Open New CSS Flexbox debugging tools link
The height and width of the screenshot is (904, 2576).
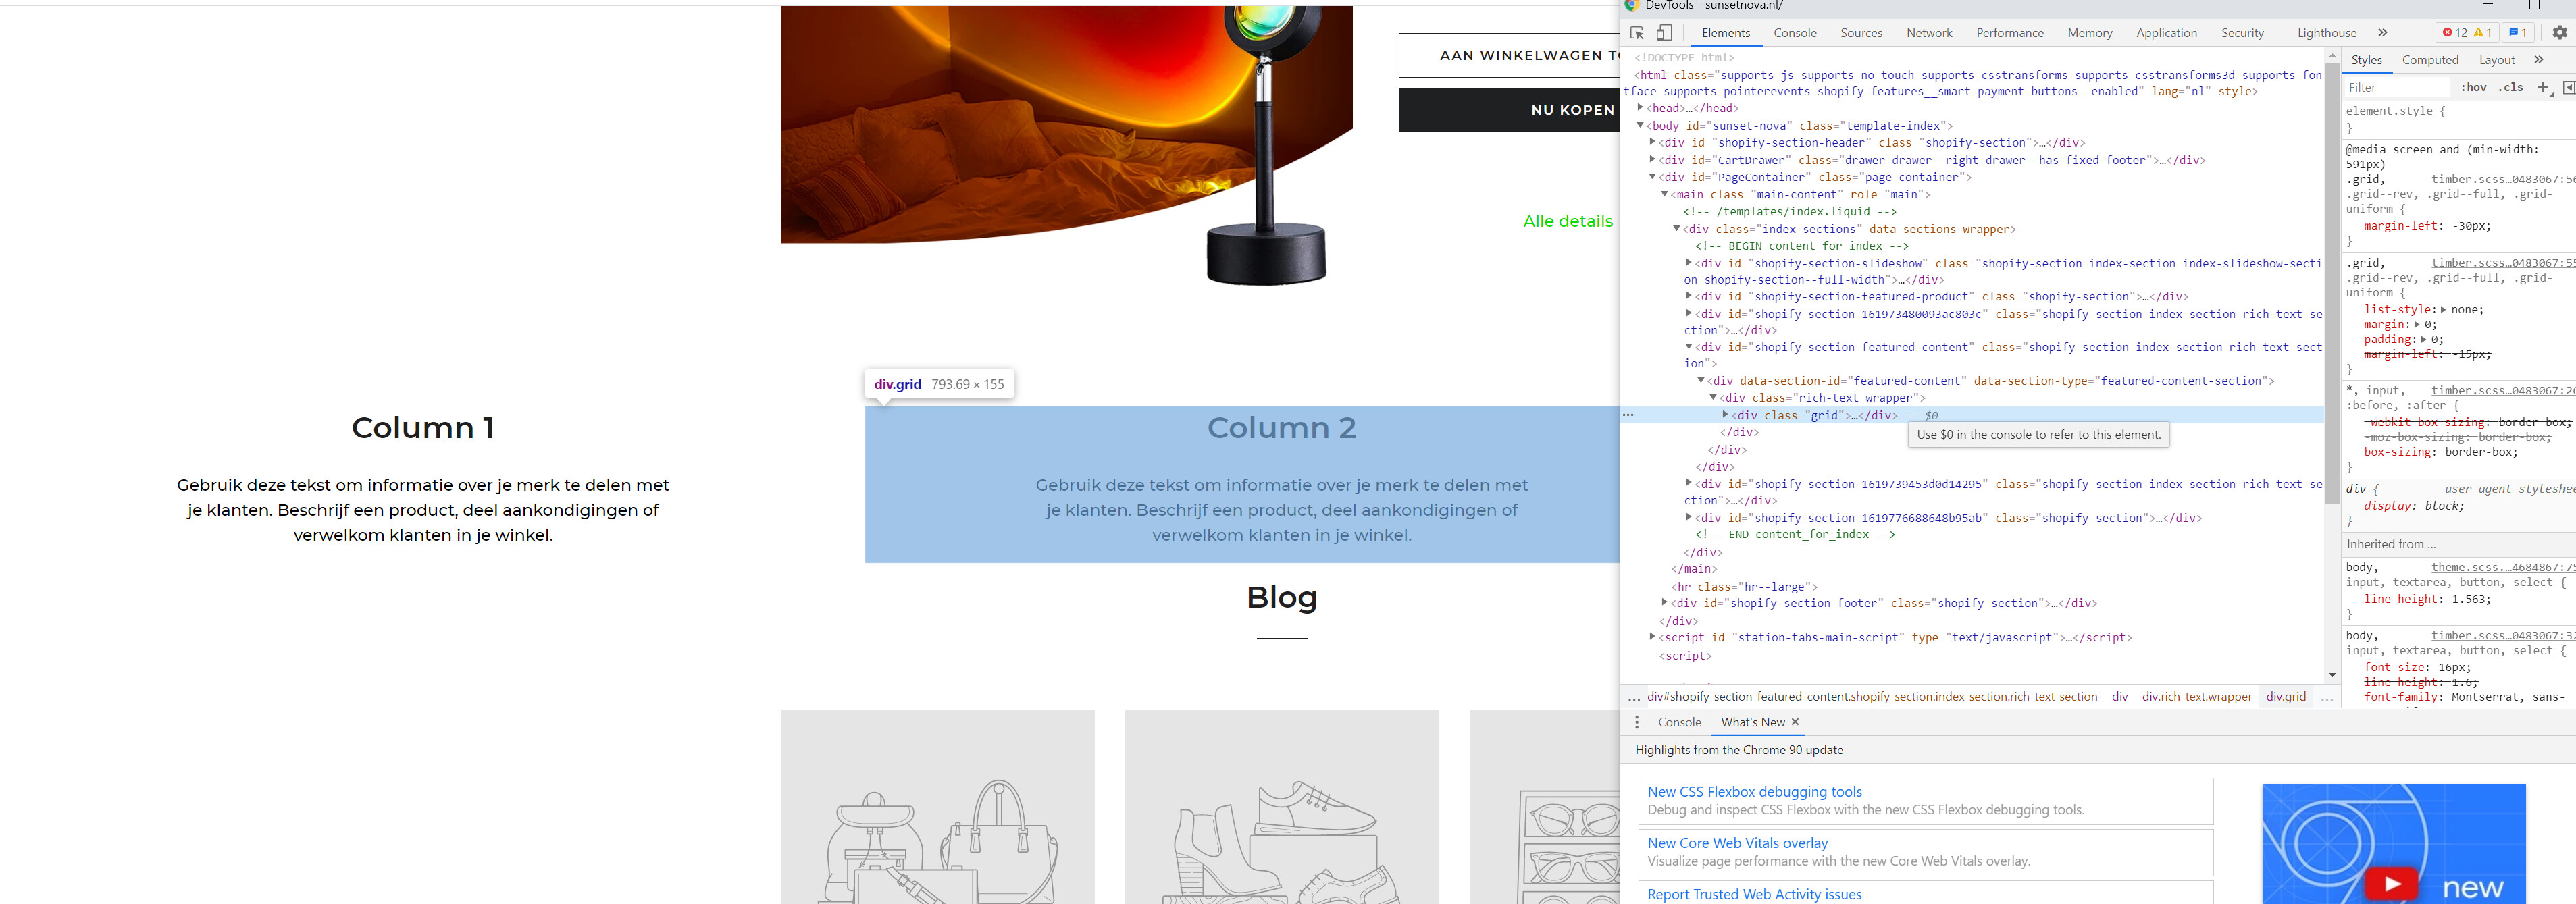(1754, 792)
